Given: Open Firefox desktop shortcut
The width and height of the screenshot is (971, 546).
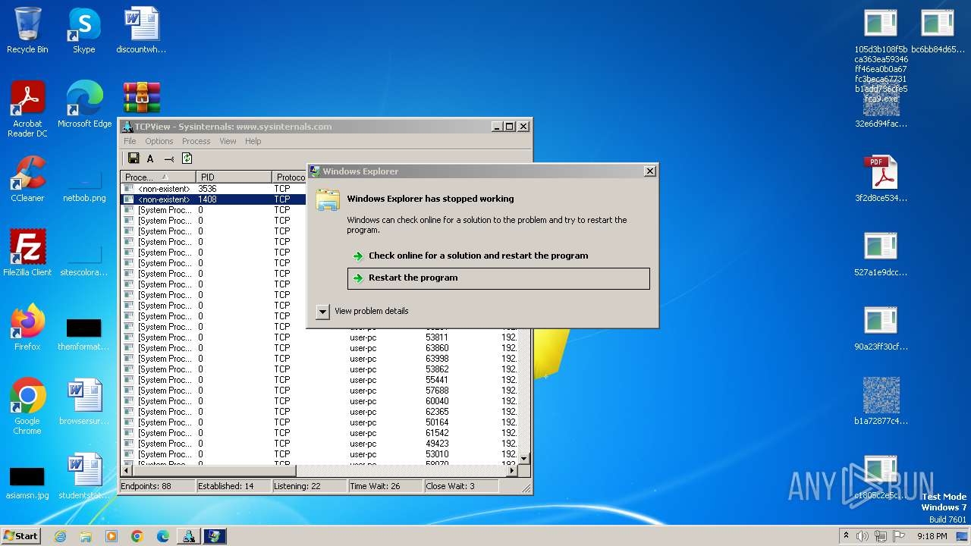Looking at the screenshot, I should [27, 328].
